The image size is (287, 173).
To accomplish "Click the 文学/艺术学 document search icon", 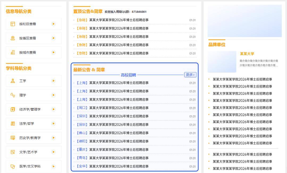I will (x=13, y=152).
